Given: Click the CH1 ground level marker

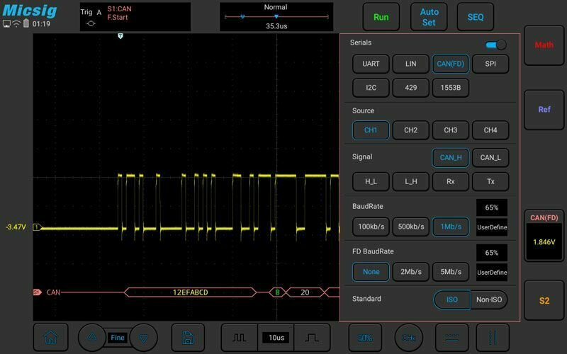Looking at the screenshot, I should pos(38,227).
